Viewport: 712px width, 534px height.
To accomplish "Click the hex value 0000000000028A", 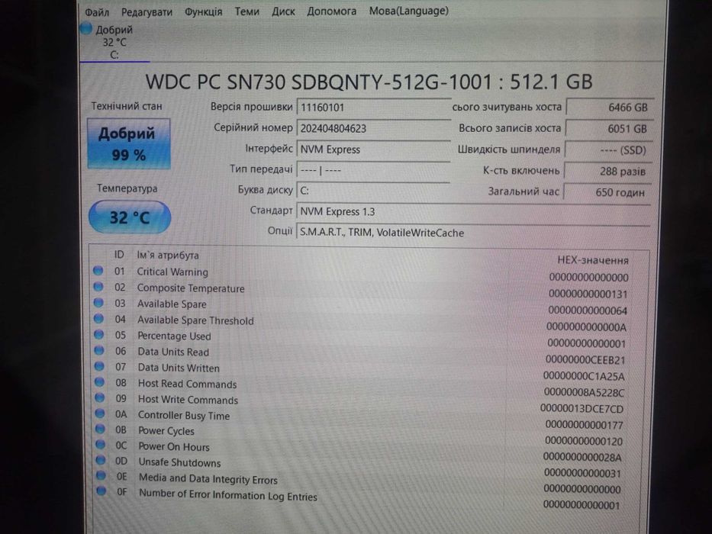I will (582, 458).
